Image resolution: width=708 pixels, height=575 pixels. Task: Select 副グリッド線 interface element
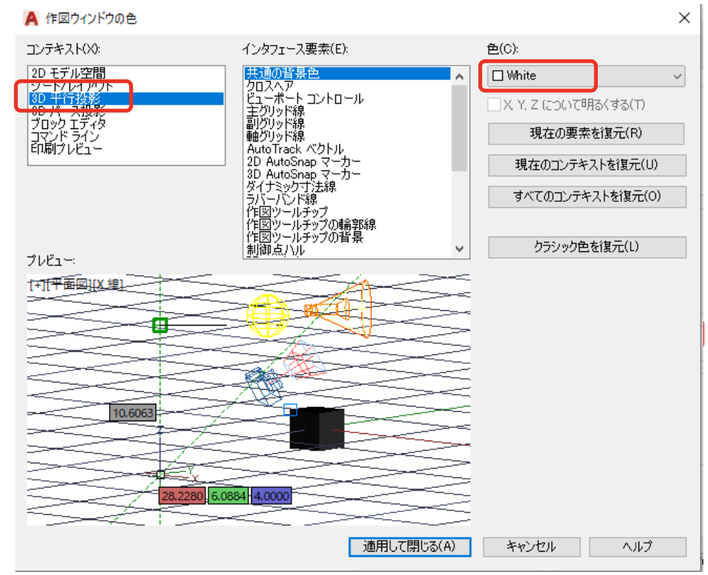pos(347,124)
